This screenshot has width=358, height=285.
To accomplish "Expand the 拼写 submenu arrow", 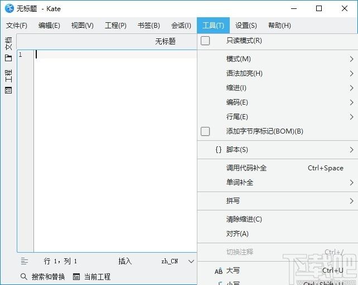I will click(x=351, y=201).
